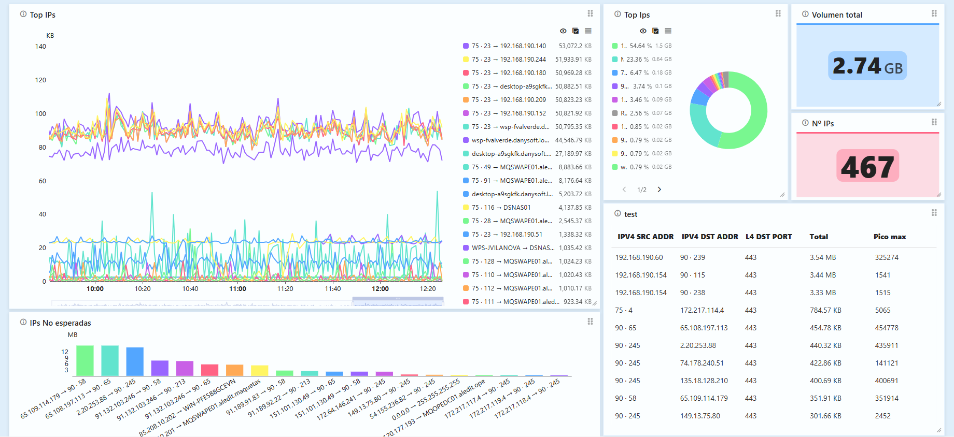
Task: Click drag handle of Top IPs line chart panel
Action: click(590, 13)
